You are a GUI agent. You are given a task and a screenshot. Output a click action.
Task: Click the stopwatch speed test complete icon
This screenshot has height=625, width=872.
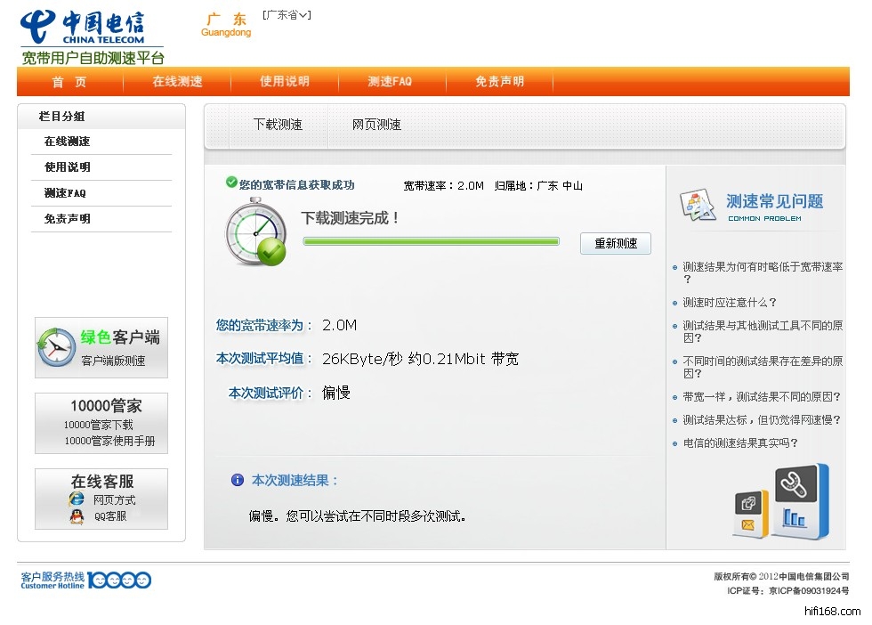click(255, 235)
